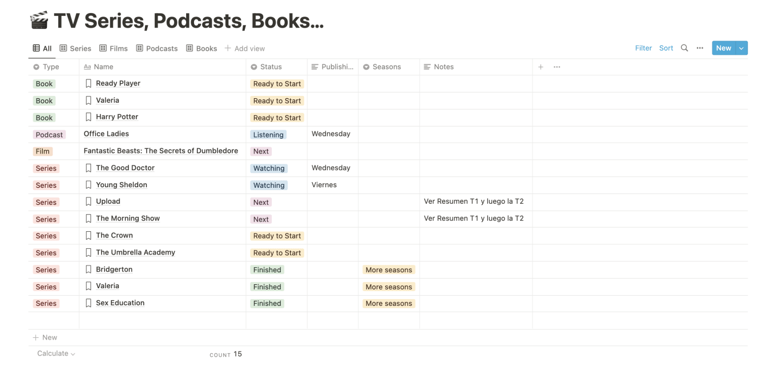
Task: Click the Notes column text icon
Action: click(428, 67)
